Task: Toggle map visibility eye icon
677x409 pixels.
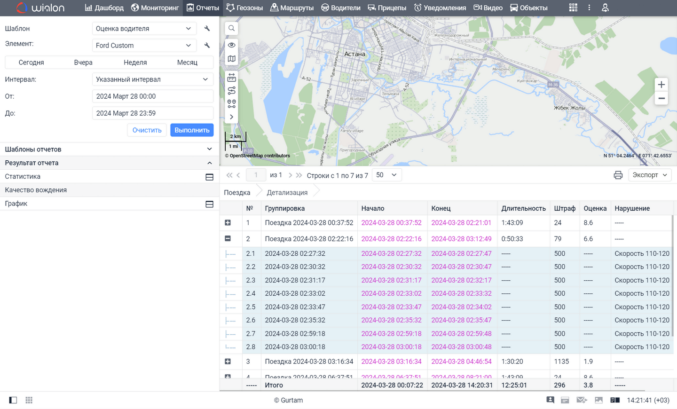Action: coord(231,45)
